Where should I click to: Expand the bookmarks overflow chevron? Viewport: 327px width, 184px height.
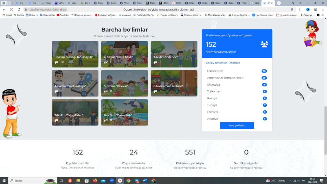(323, 14)
